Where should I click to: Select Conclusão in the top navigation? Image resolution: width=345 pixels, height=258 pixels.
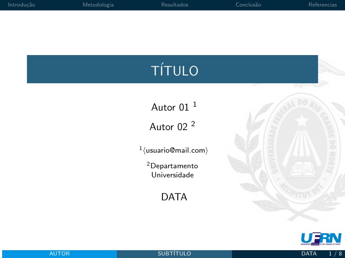pyautogui.click(x=248, y=5)
